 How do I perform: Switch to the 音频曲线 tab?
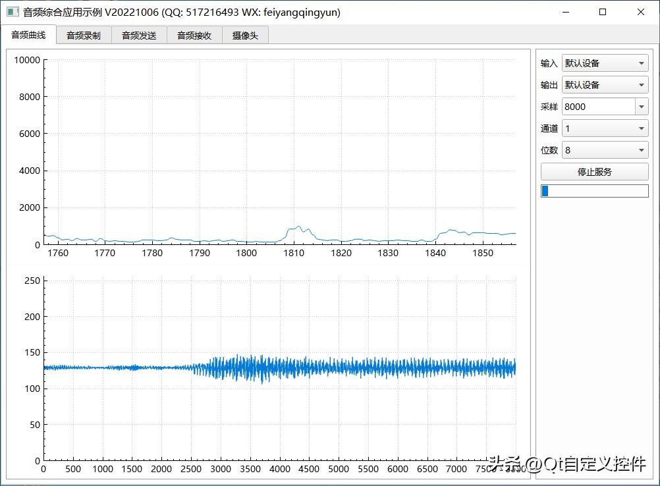(x=28, y=36)
